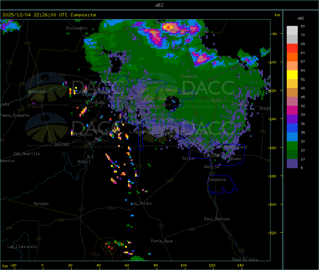Image resolution: width=319 pixels, height=270 pixels.
Task: Select the yellow 51 dBZ legend swatch
Action: 292,75
